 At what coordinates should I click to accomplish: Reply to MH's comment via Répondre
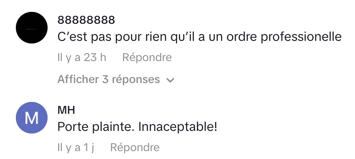tap(135, 148)
